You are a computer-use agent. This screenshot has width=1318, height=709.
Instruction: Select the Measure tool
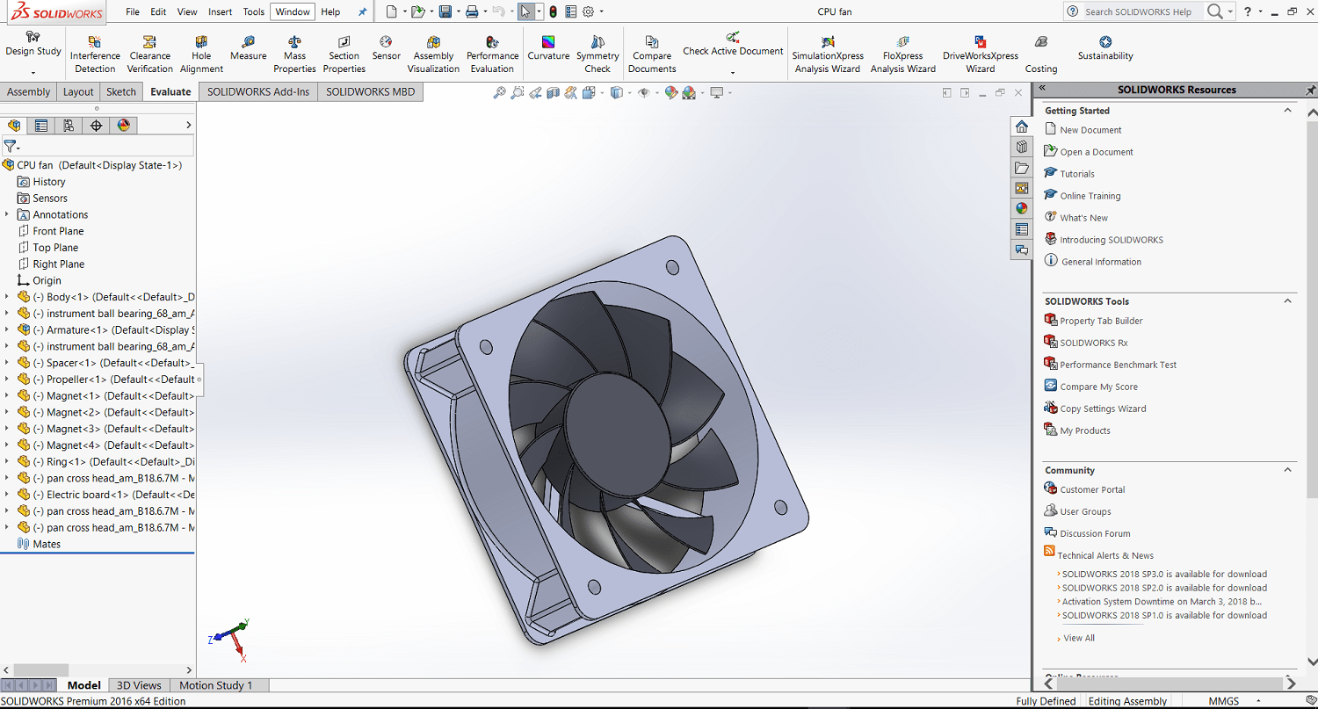coord(248,48)
